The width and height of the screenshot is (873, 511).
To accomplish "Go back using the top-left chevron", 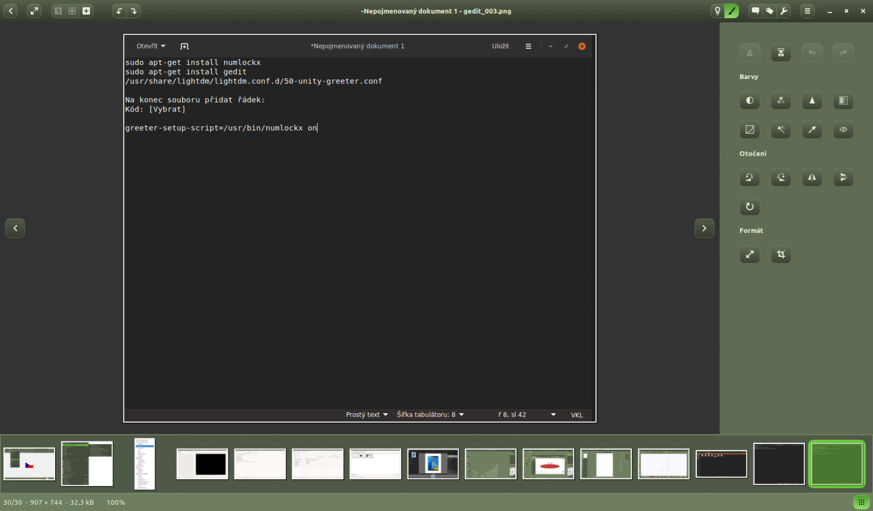I will [x=10, y=11].
